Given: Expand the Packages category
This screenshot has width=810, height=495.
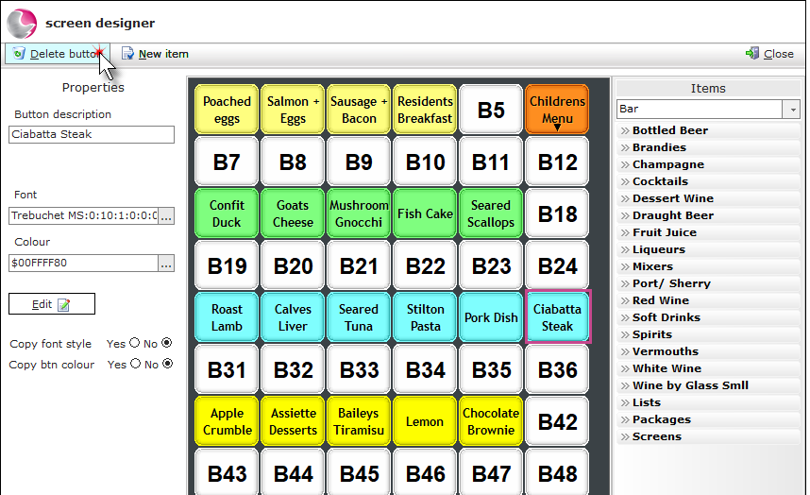Looking at the screenshot, I should click(x=708, y=420).
